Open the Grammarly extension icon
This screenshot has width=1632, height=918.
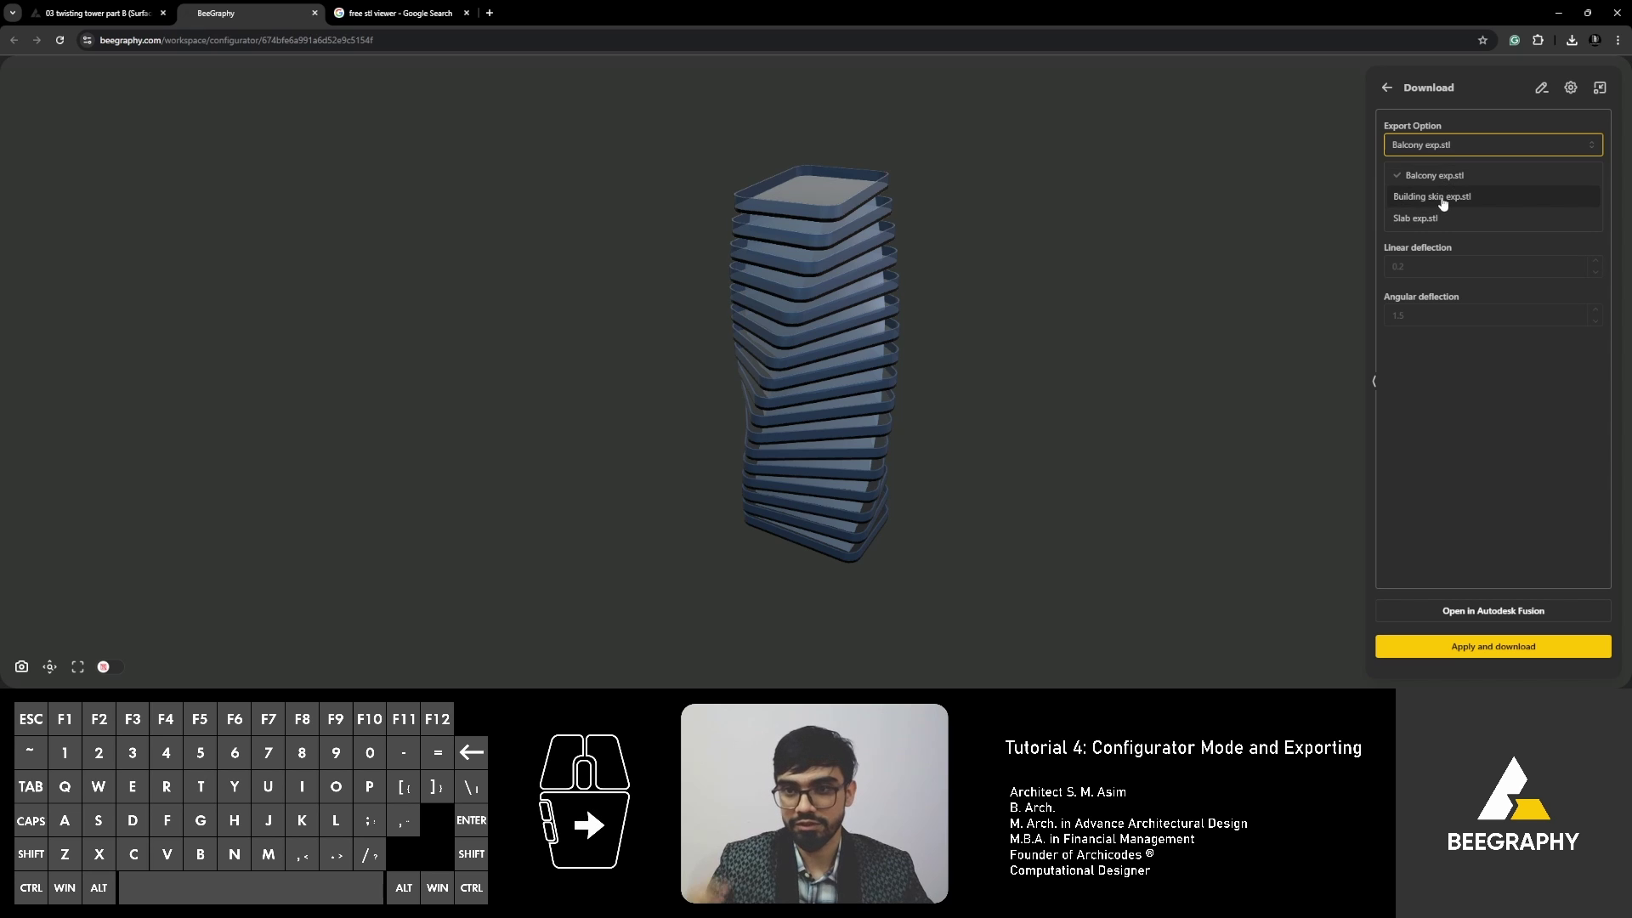(x=1514, y=40)
